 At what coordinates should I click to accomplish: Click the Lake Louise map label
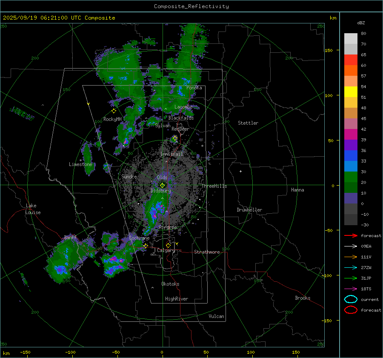pos(33,209)
